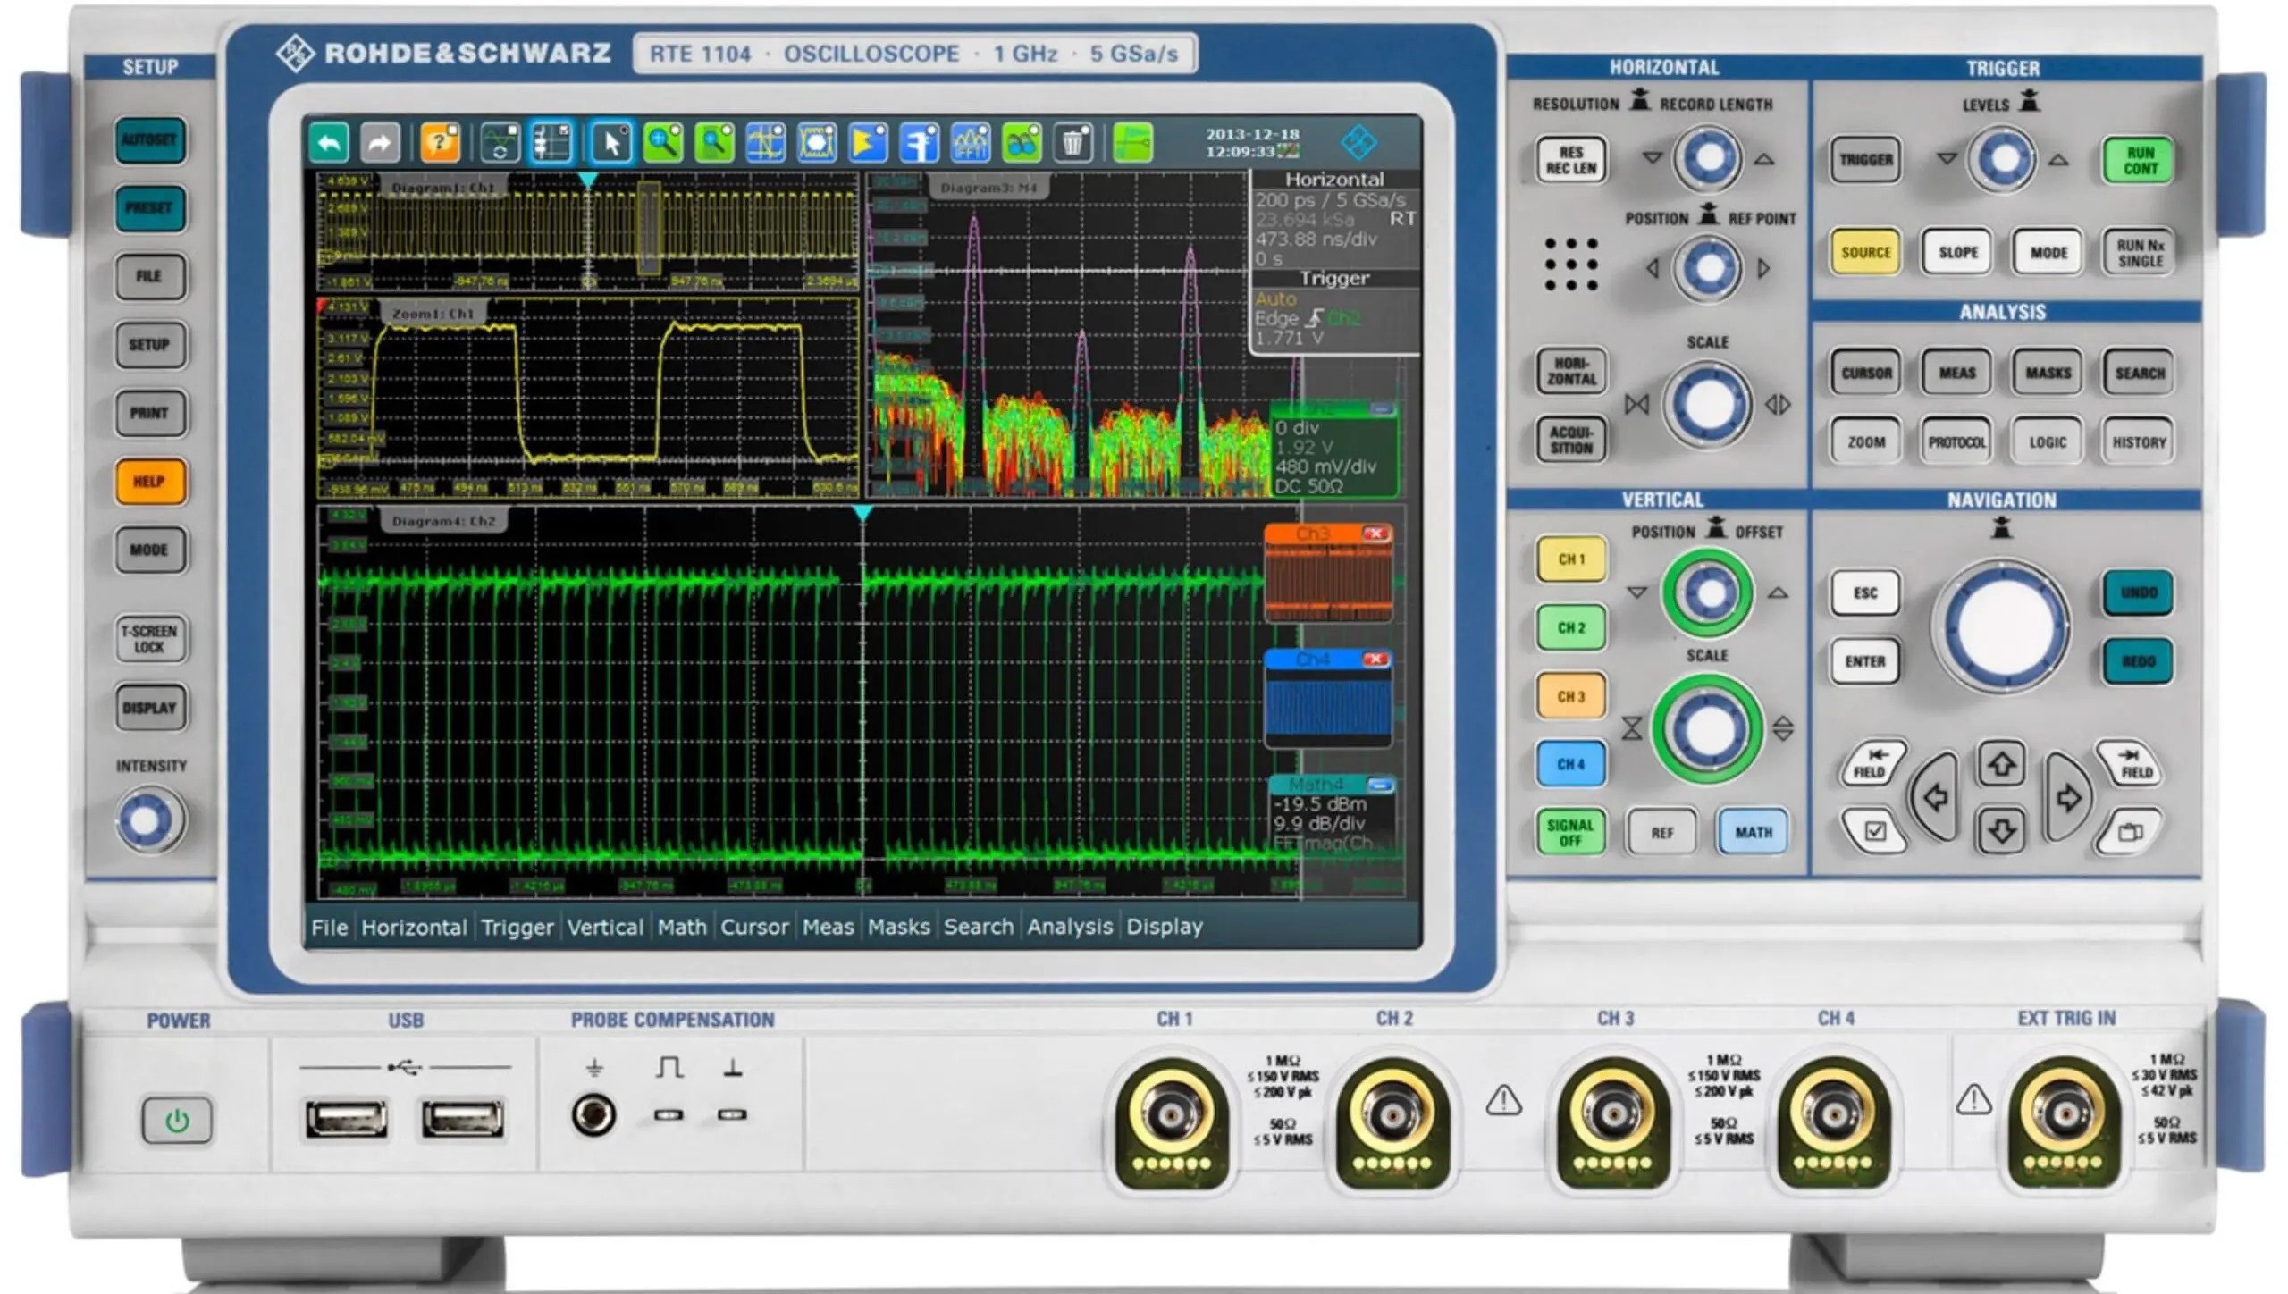The image size is (2288, 1294).
Task: Click the trash delete icon on the toolbar
Action: click(1072, 143)
